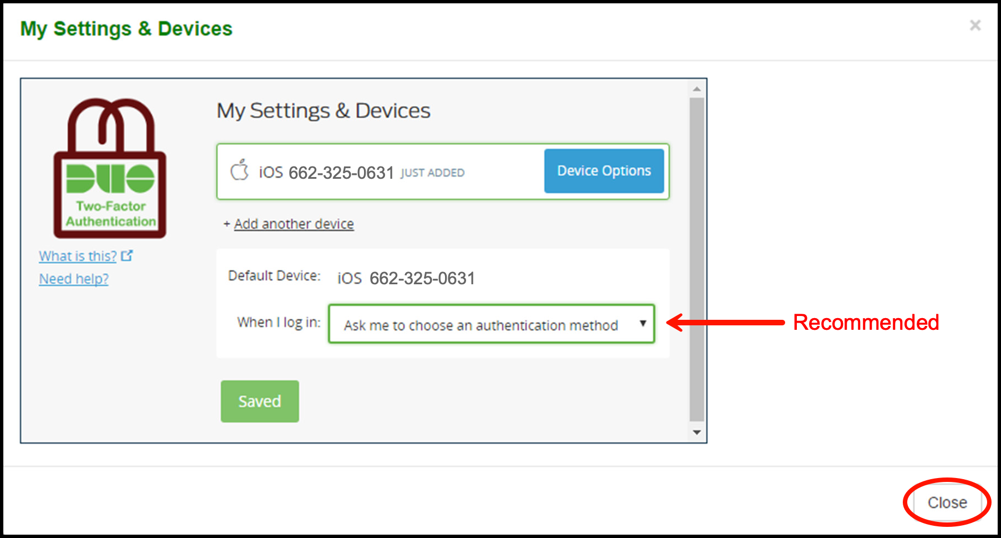Dismiss dialog with the top-right X icon
Viewport: 1001px width, 538px height.
(975, 26)
